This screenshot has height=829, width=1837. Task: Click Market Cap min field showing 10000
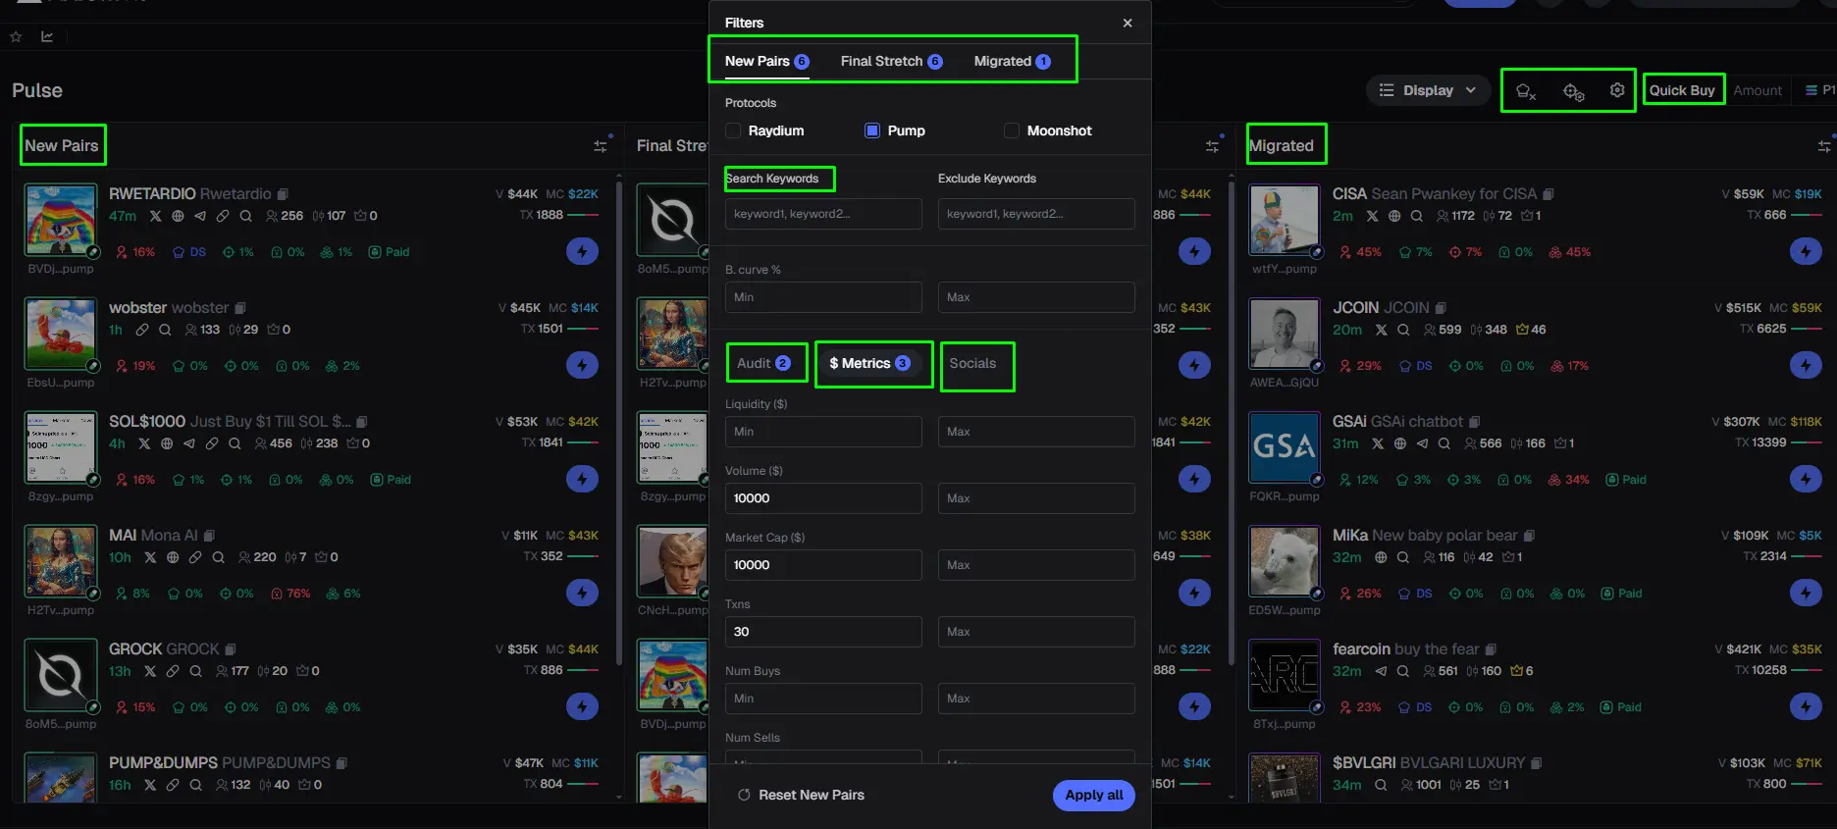pyautogui.click(x=823, y=565)
